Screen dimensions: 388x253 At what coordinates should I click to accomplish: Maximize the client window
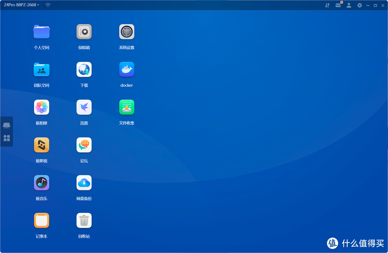[x=375, y=5]
